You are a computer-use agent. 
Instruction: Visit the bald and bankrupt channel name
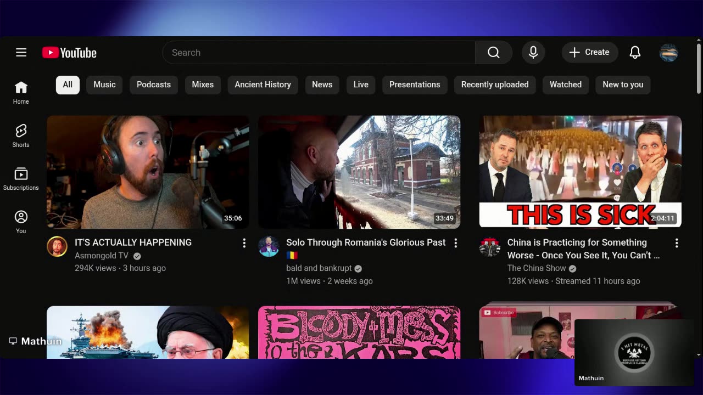point(319,268)
